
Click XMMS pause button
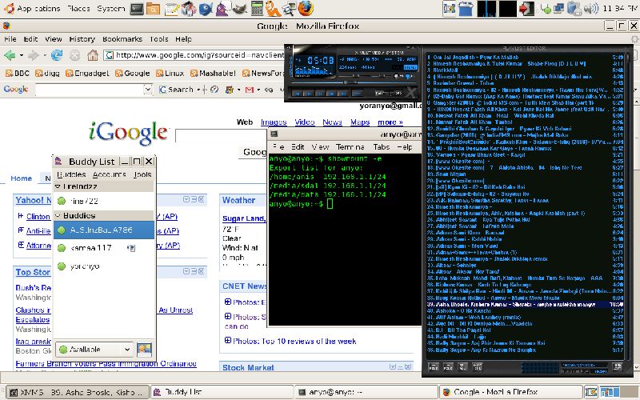321,94
